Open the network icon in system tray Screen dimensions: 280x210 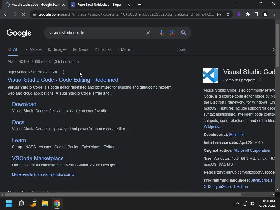245,203
